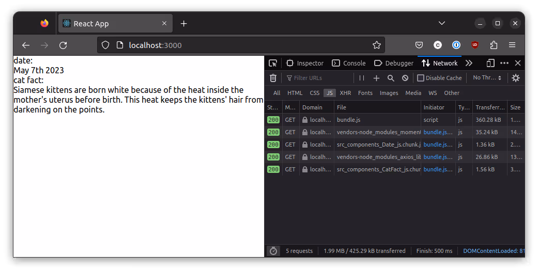Open the Extensions puzzle piece menu
This screenshot has height=272, width=538.
click(494, 45)
